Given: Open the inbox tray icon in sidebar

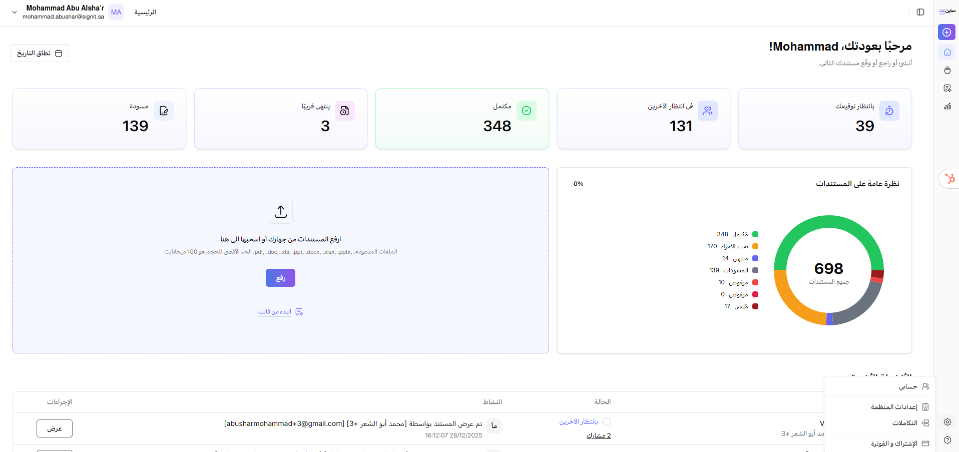Looking at the screenshot, I should (x=947, y=70).
